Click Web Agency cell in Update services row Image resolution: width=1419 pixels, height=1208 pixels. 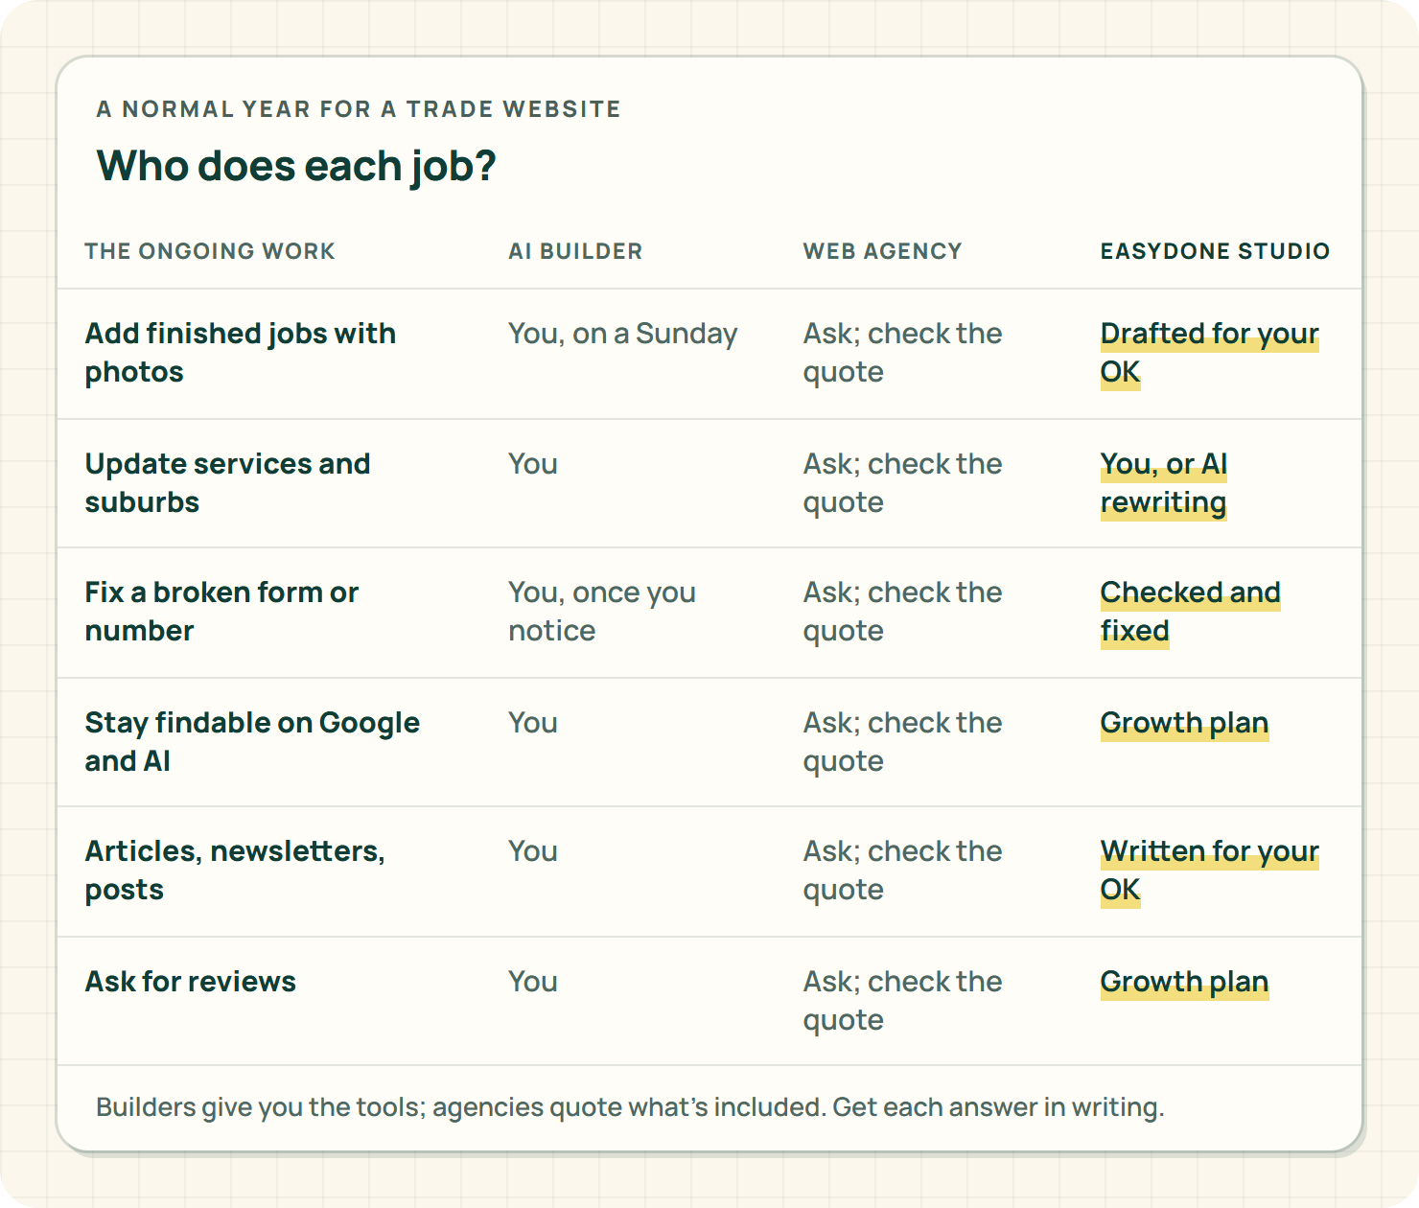pyautogui.click(x=903, y=483)
